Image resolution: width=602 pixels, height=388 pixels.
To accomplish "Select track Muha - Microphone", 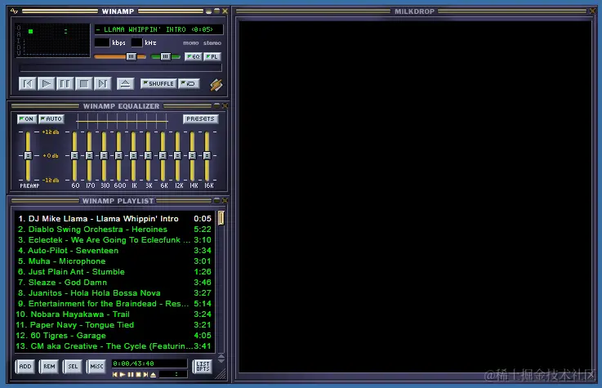I will point(114,261).
